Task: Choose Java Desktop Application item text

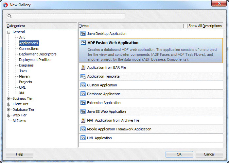Action: [x=107, y=34]
